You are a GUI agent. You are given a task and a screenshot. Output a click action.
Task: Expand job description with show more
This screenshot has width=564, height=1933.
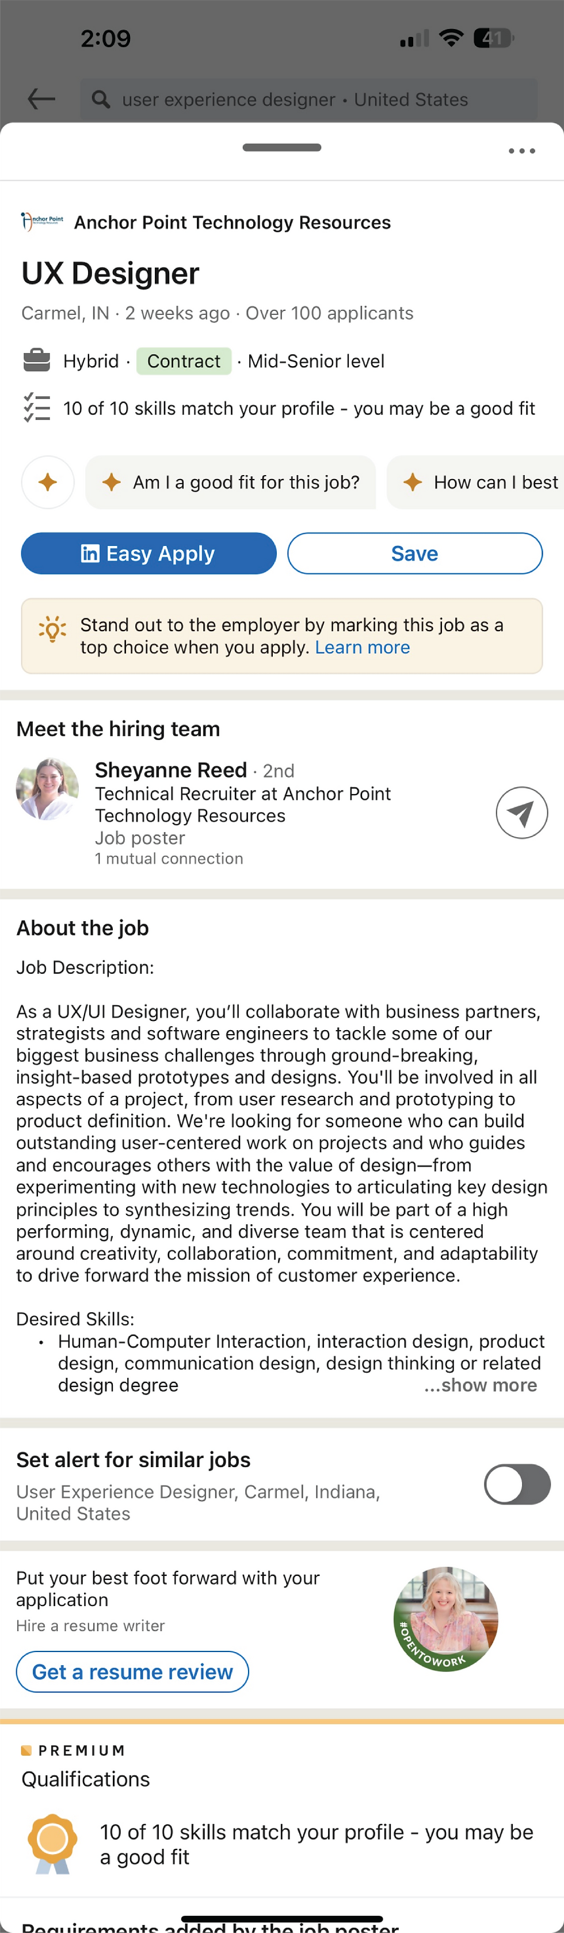pos(481,1385)
